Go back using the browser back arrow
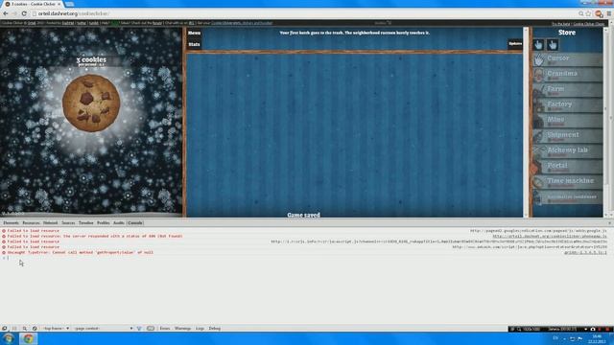 [6, 13]
